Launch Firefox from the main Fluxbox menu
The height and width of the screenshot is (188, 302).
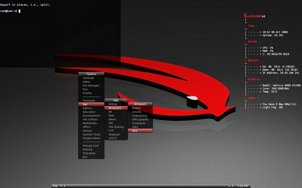91,93
